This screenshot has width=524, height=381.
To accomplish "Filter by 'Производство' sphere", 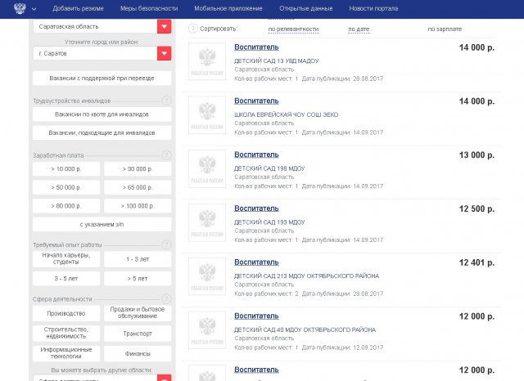I will 66,313.
